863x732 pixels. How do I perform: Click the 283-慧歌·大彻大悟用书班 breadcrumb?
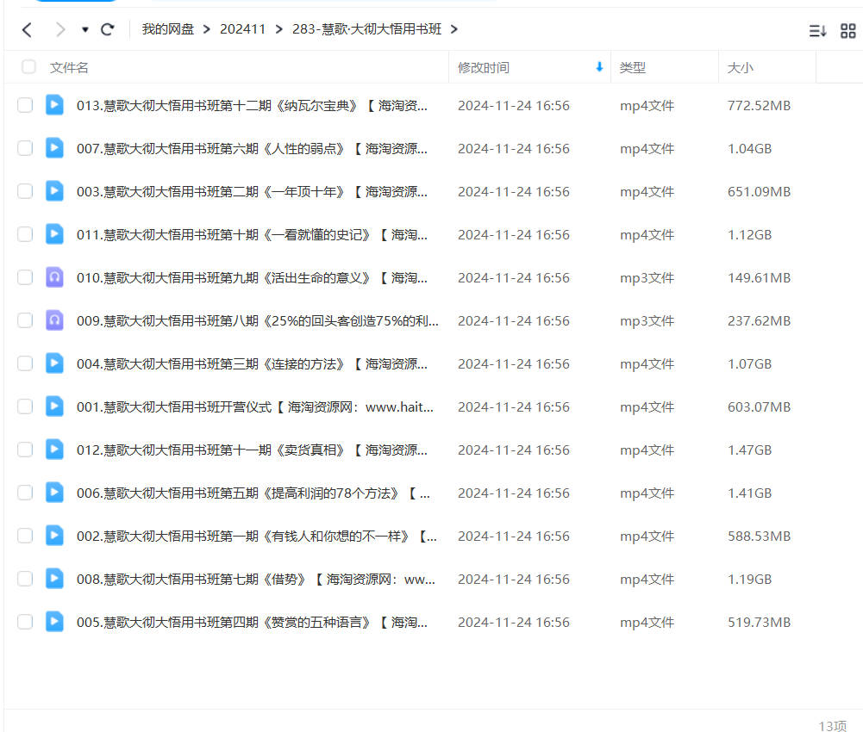coord(366,29)
